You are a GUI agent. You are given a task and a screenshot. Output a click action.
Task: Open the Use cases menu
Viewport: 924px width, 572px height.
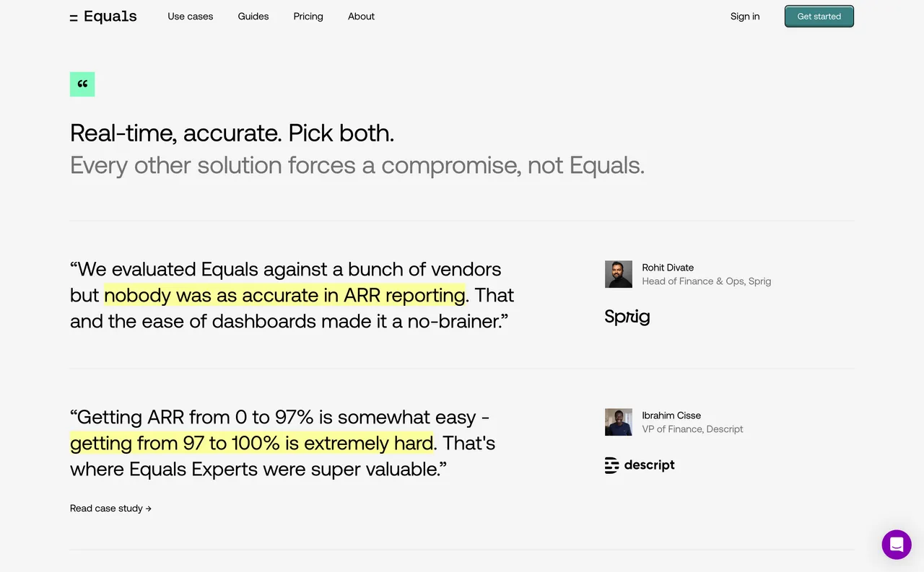pos(191,17)
